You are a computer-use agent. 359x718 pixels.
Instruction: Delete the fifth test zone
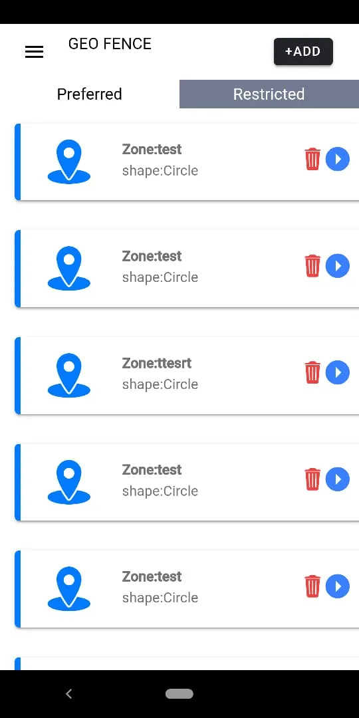312,586
